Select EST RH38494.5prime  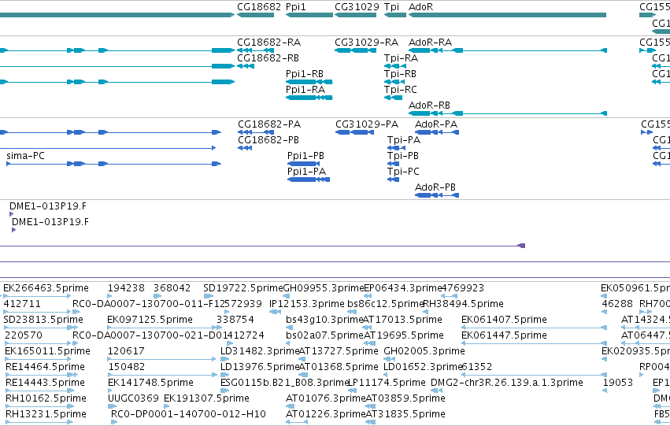click(x=425, y=312)
